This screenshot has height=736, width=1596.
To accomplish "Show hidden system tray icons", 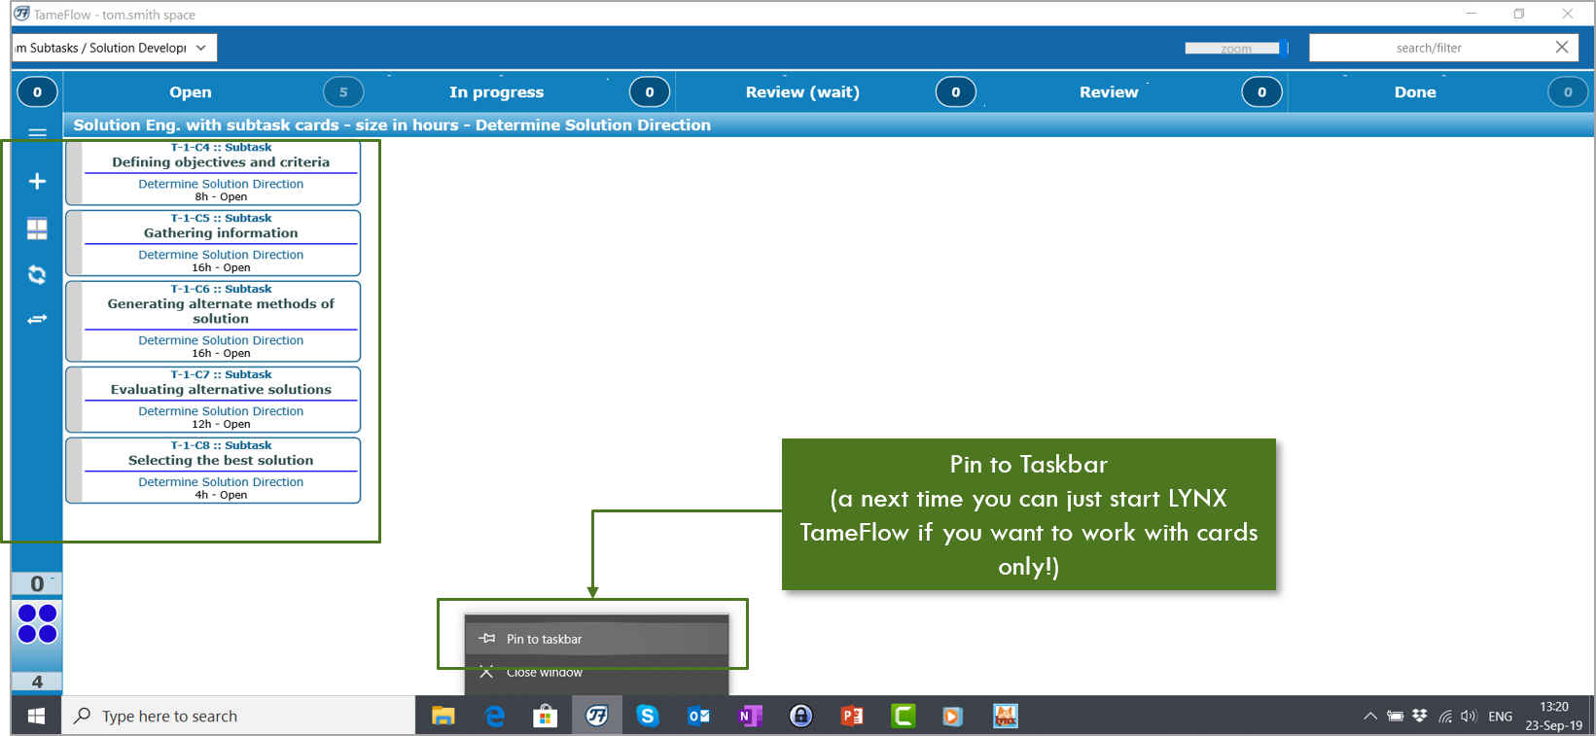I will (1370, 717).
